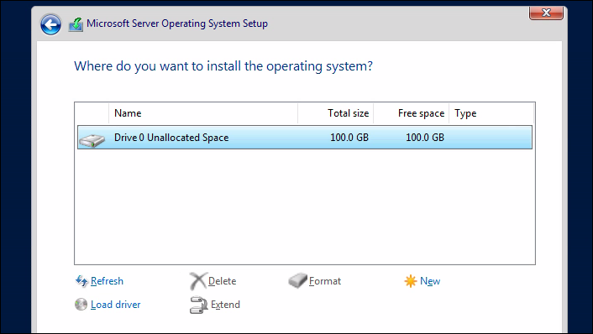Click the Delete text label
This screenshot has height=334, width=593.
tap(222, 281)
